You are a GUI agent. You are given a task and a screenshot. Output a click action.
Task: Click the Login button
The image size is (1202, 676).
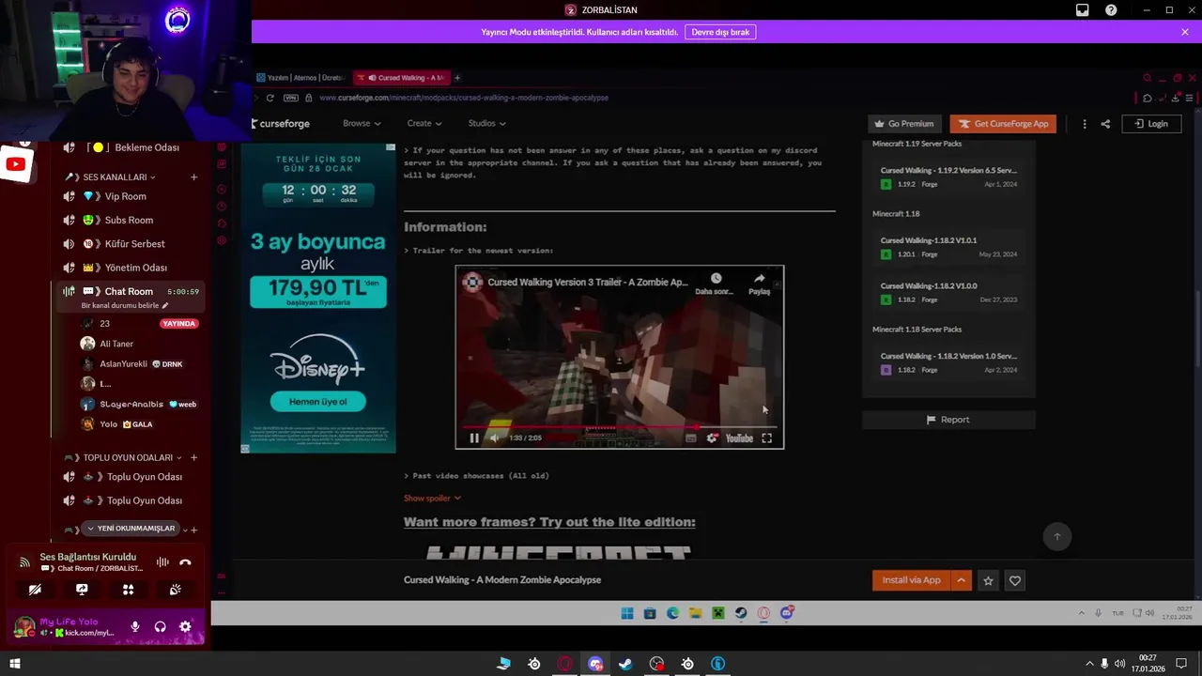tap(1151, 123)
